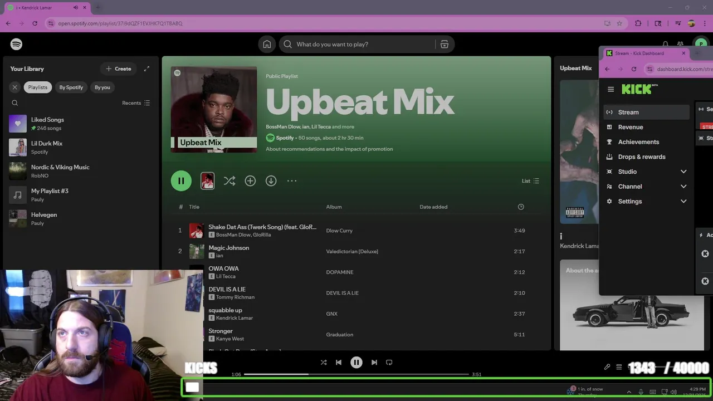Open the play queue icon
The height and width of the screenshot is (401, 713).
tap(619, 367)
